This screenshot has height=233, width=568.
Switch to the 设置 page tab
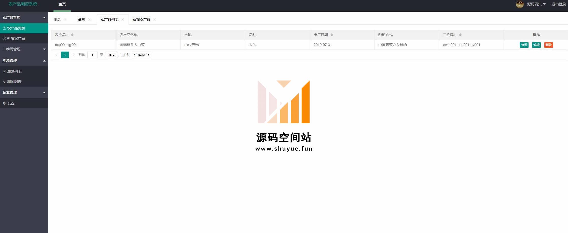click(81, 19)
